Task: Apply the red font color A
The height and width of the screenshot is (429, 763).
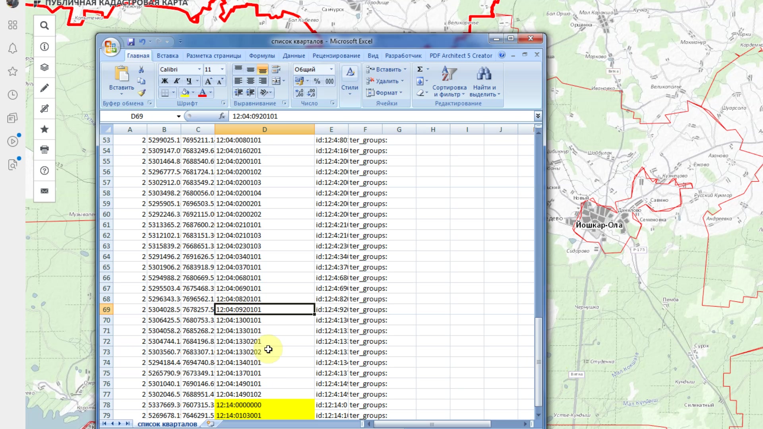Action: pyautogui.click(x=202, y=93)
